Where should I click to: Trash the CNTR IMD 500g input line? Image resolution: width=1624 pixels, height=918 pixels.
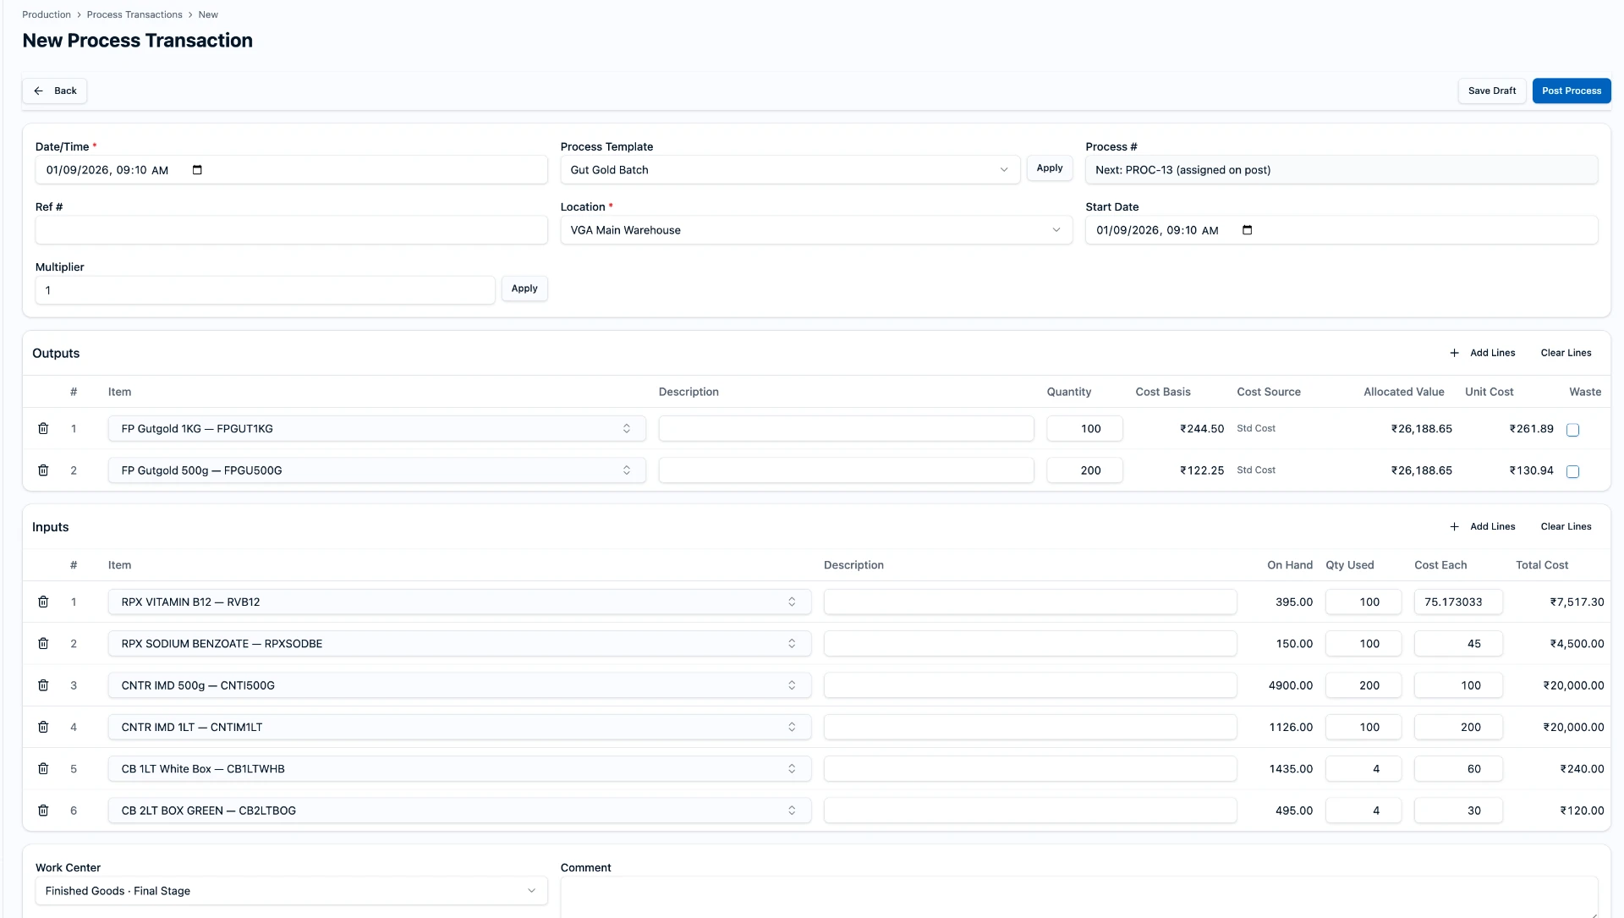[43, 685]
